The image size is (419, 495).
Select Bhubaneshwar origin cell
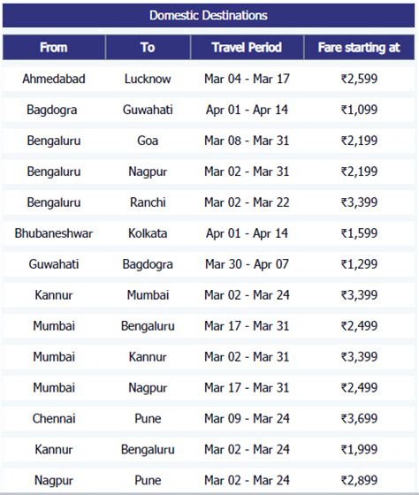[x=54, y=233]
